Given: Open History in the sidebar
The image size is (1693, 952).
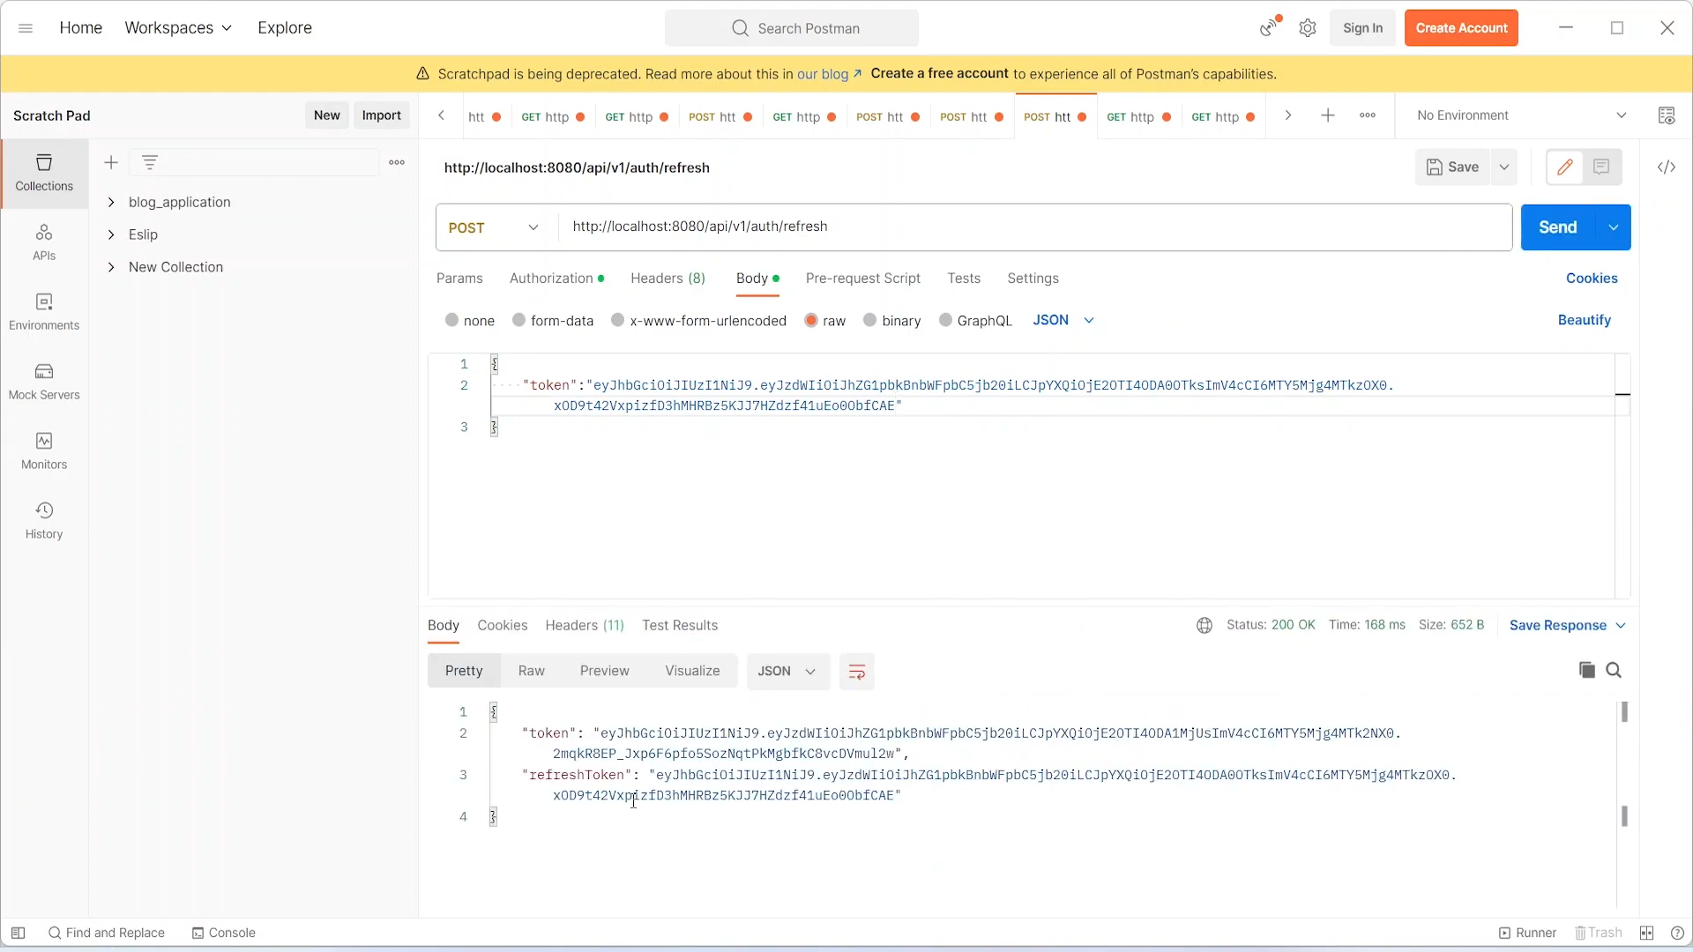Looking at the screenshot, I should [44, 521].
